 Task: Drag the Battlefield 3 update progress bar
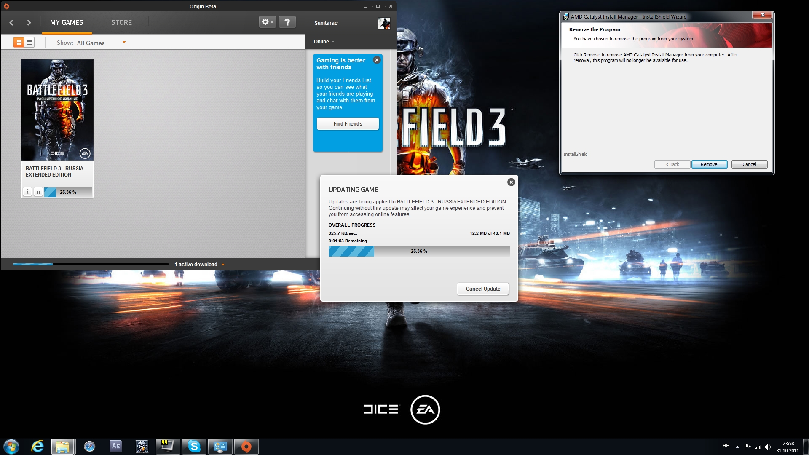[419, 251]
